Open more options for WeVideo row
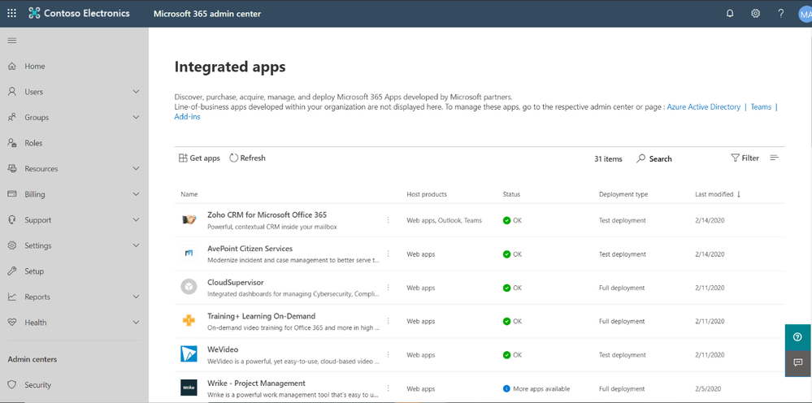Viewport: 812px width, 403px height. (x=389, y=354)
